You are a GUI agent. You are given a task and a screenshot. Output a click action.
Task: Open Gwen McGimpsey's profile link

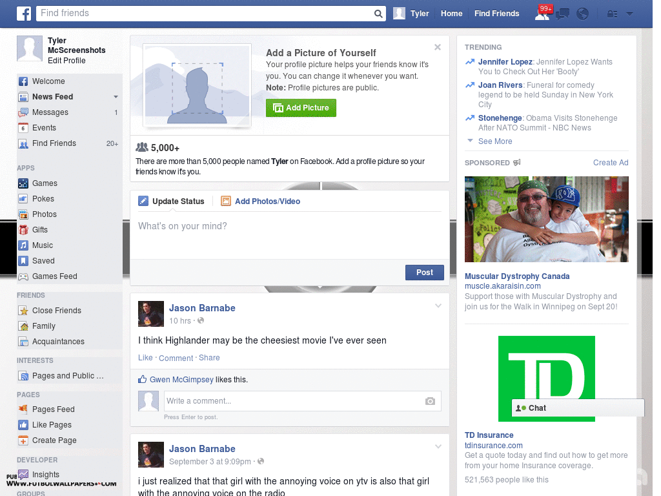tap(181, 380)
